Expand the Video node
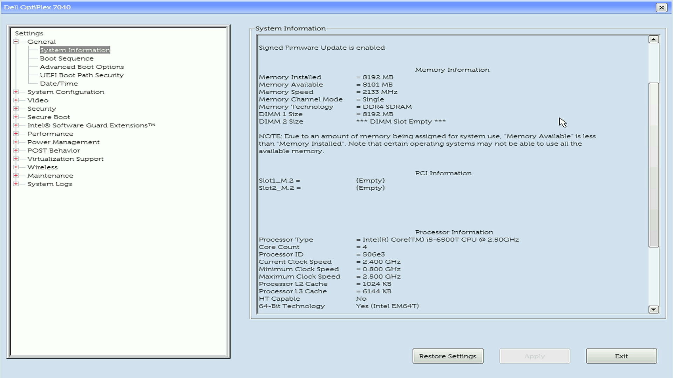The image size is (673, 378). click(16, 100)
